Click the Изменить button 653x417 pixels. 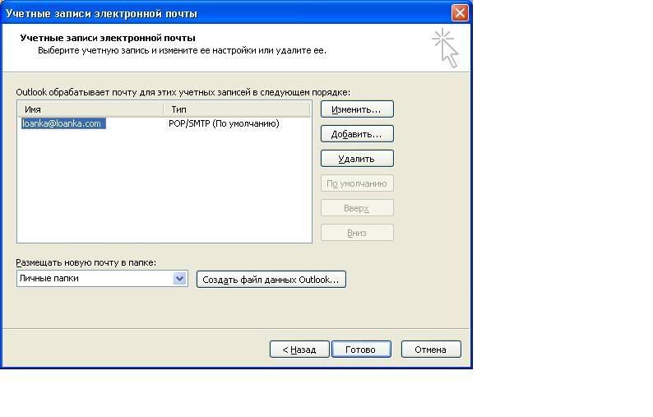coord(356,109)
